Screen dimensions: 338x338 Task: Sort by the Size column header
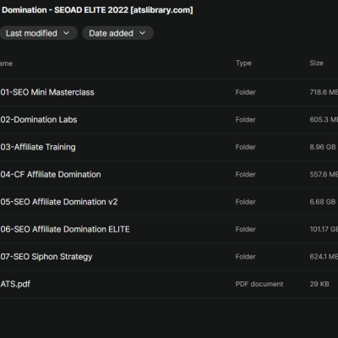tap(316, 63)
